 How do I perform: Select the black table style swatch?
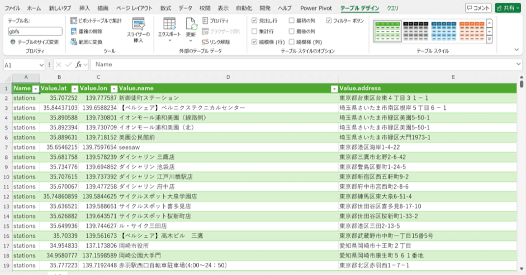point(416,31)
